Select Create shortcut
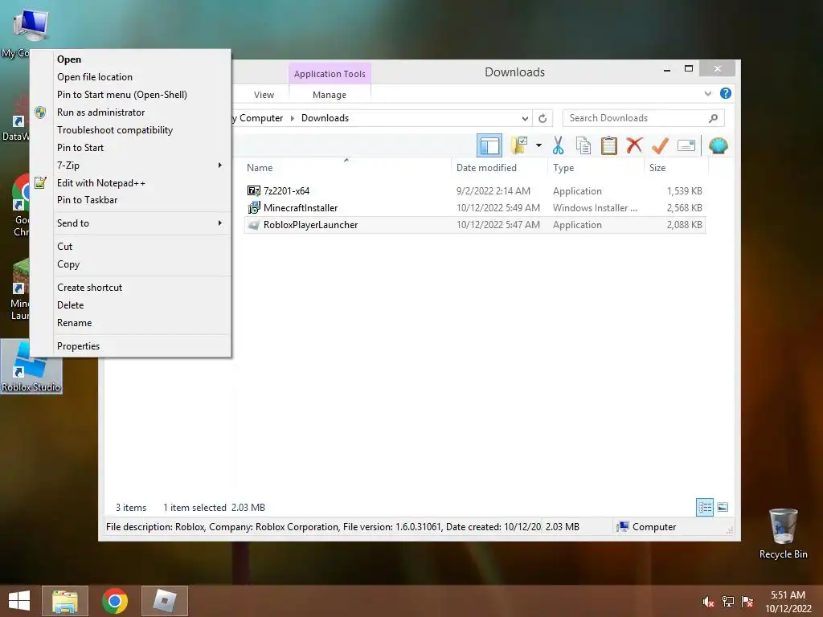The height and width of the screenshot is (617, 823). [131, 288]
